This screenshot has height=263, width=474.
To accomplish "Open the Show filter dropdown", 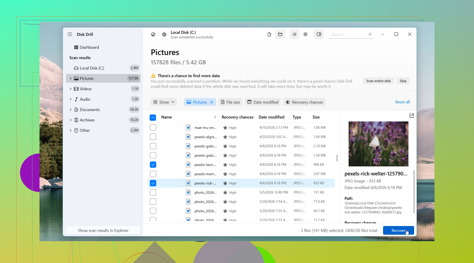I will tap(164, 102).
